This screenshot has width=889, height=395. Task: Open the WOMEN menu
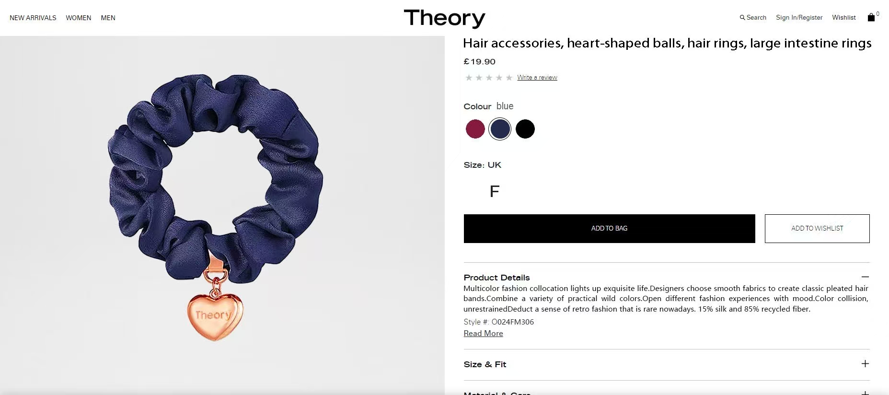(79, 18)
